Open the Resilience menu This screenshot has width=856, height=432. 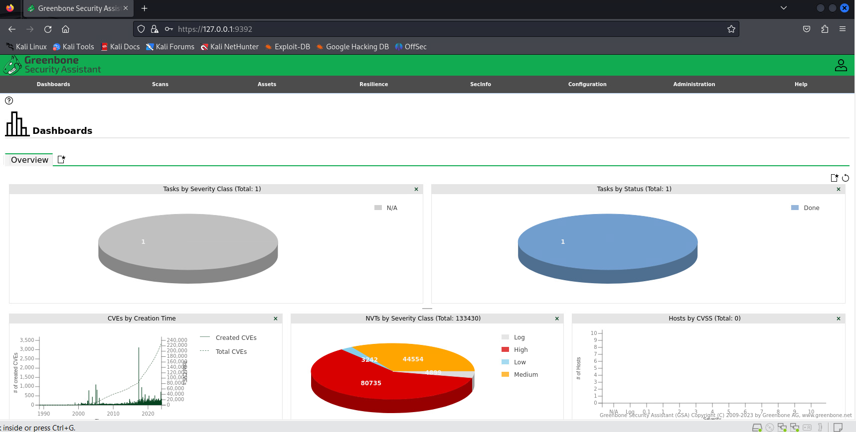point(374,85)
